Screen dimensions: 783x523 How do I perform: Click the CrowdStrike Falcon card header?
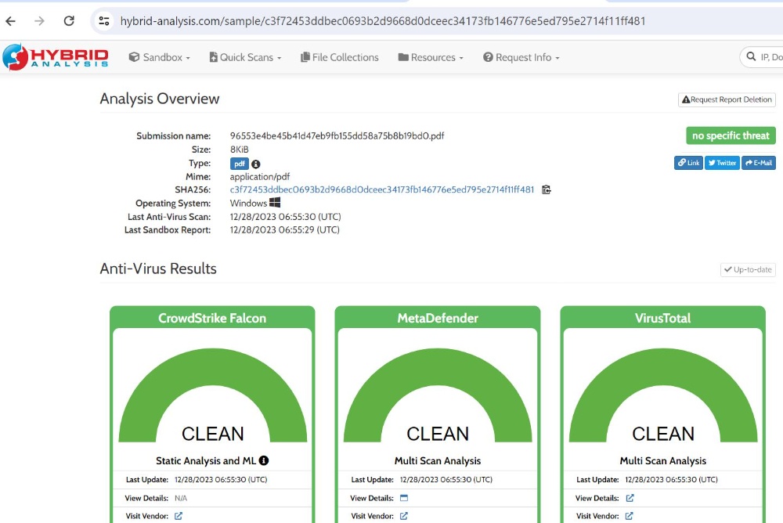[212, 318]
